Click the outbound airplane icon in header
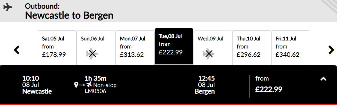Screen dimensions: 339x111 pos(8,7)
